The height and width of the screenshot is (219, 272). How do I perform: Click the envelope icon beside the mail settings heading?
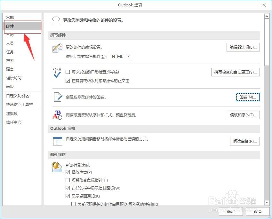(56, 20)
